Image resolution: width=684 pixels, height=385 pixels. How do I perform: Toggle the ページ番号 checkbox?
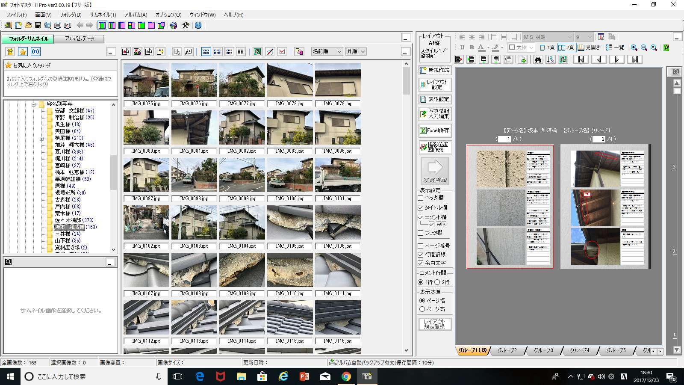(x=421, y=246)
